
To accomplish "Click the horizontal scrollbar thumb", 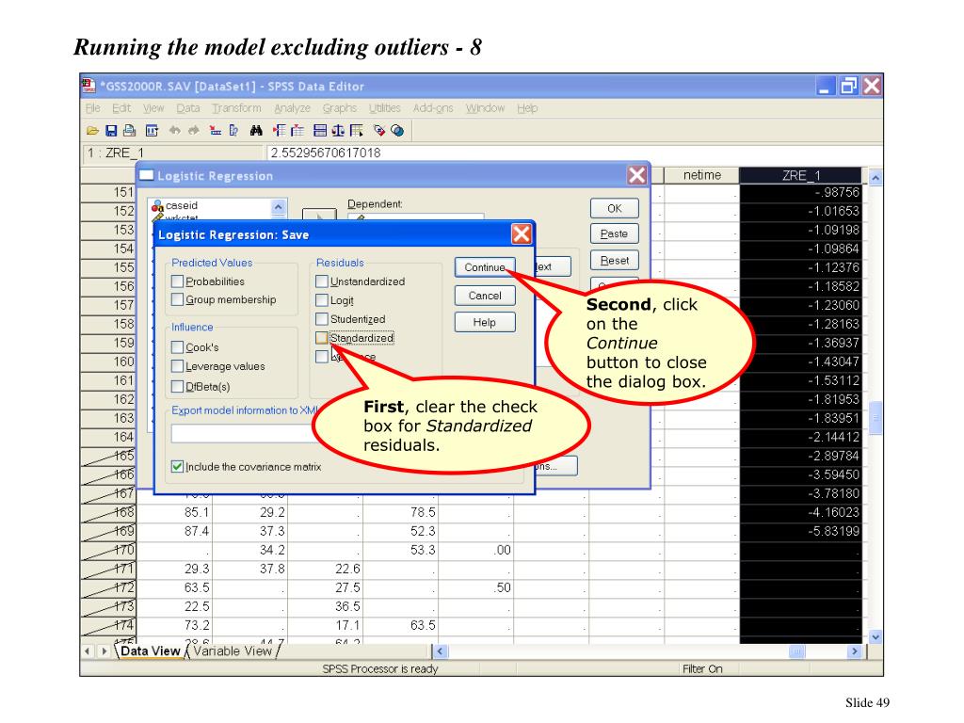I will pyautogui.click(x=796, y=651).
